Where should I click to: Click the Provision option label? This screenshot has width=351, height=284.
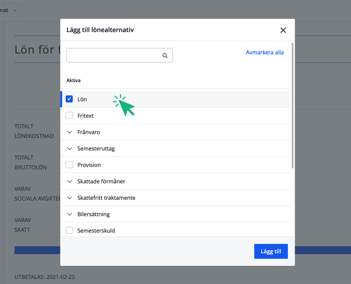coord(89,165)
